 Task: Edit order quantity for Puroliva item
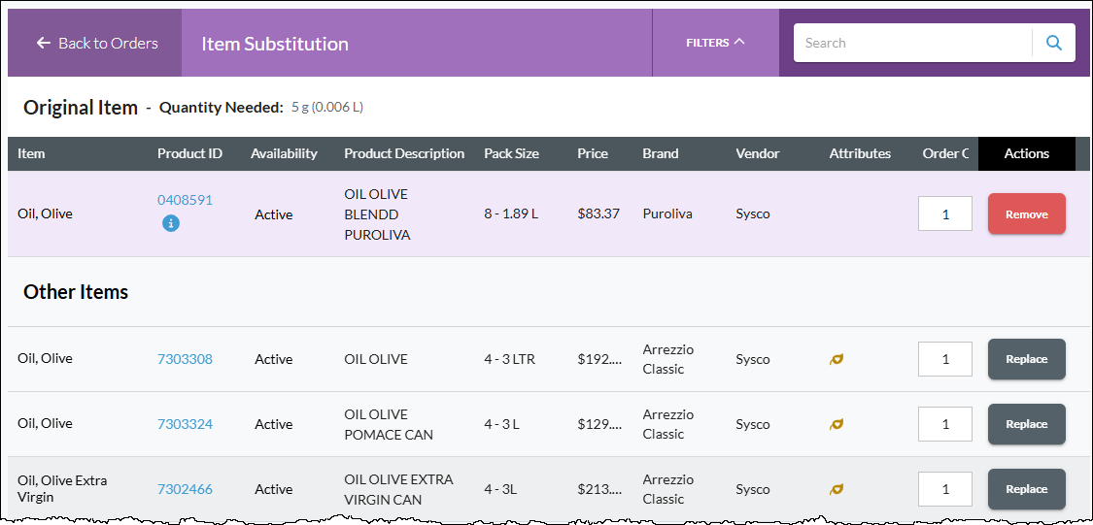pyautogui.click(x=945, y=213)
